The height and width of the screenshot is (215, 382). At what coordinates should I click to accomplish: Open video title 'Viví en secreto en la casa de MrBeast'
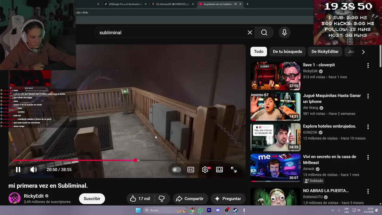329,160
